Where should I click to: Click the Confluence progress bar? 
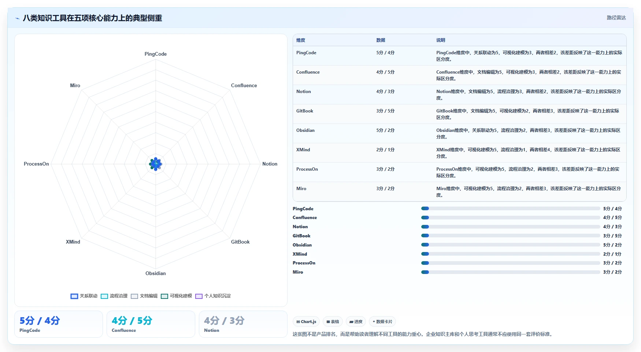coord(511,218)
